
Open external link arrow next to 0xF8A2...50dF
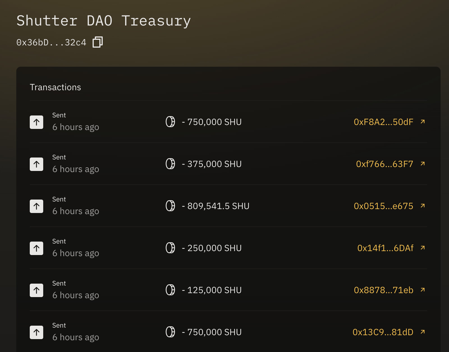(x=423, y=122)
